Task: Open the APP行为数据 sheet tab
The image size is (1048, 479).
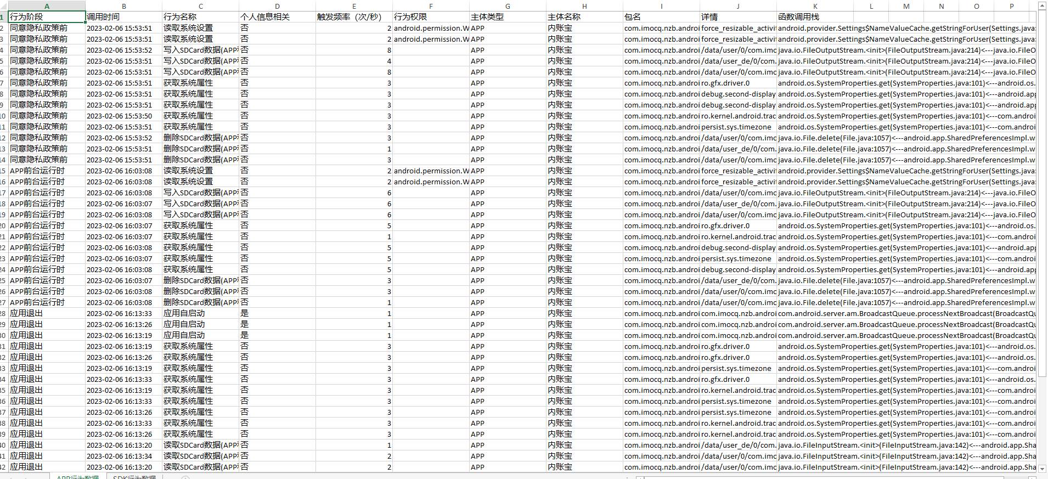Action: tap(78, 477)
